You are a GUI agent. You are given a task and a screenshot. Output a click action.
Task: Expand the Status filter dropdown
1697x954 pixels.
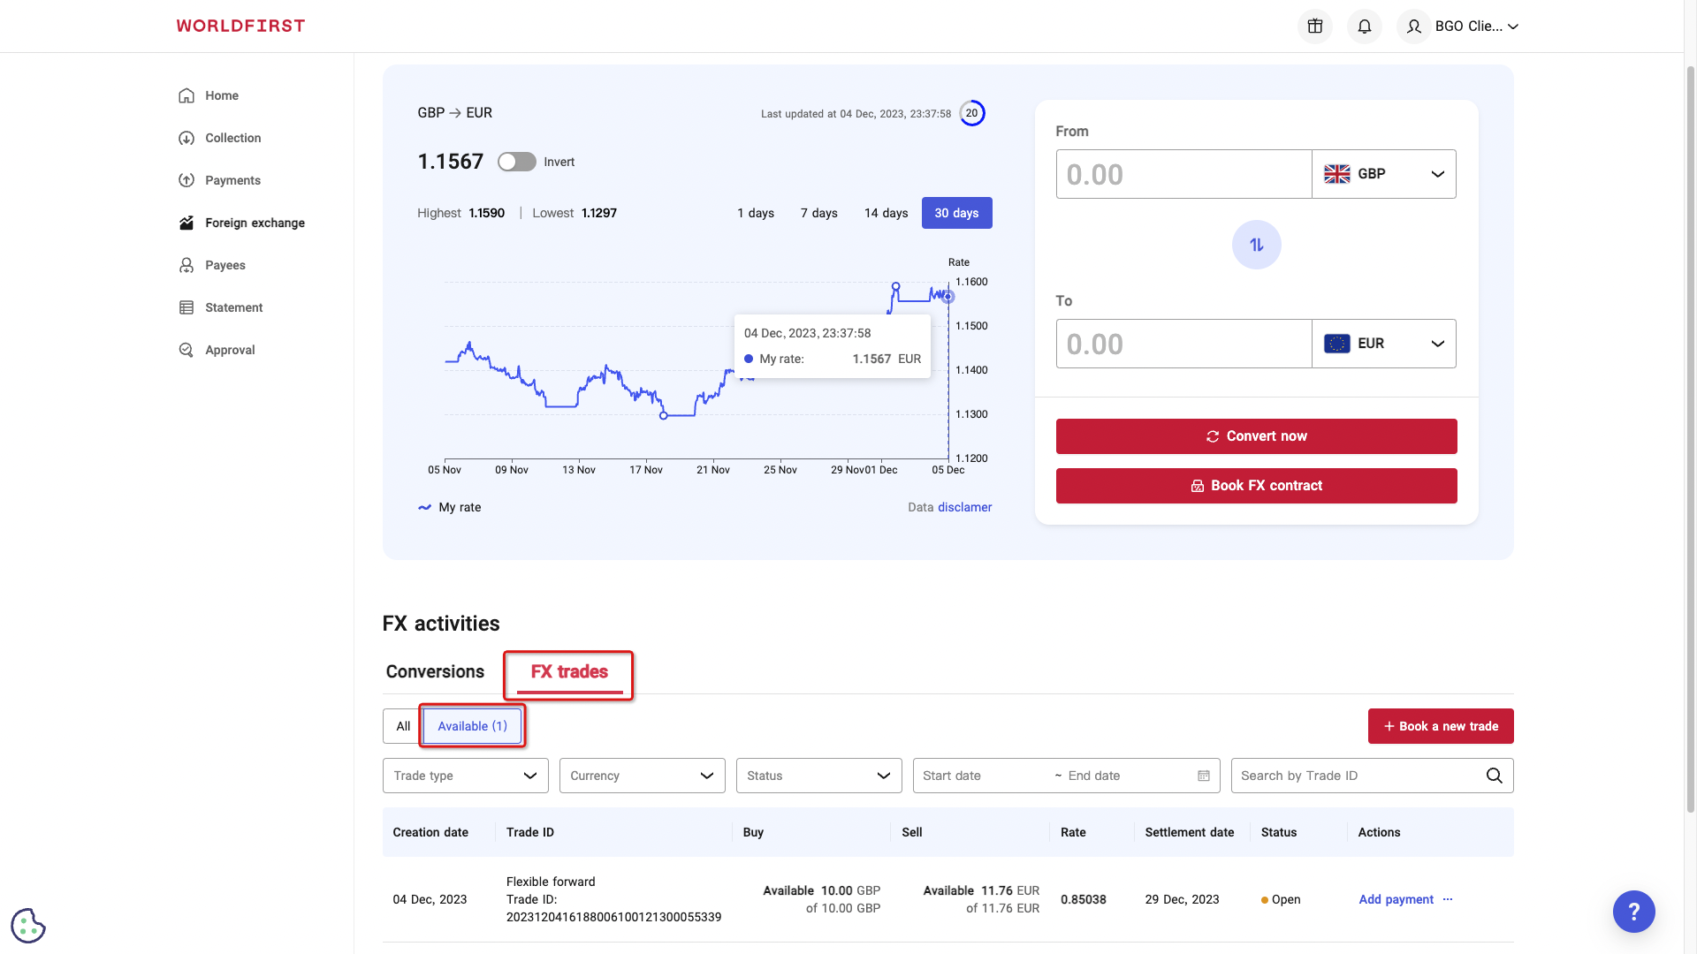pos(818,776)
